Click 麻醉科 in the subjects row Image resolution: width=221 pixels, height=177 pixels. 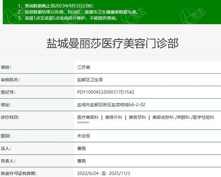(x=183, y=117)
